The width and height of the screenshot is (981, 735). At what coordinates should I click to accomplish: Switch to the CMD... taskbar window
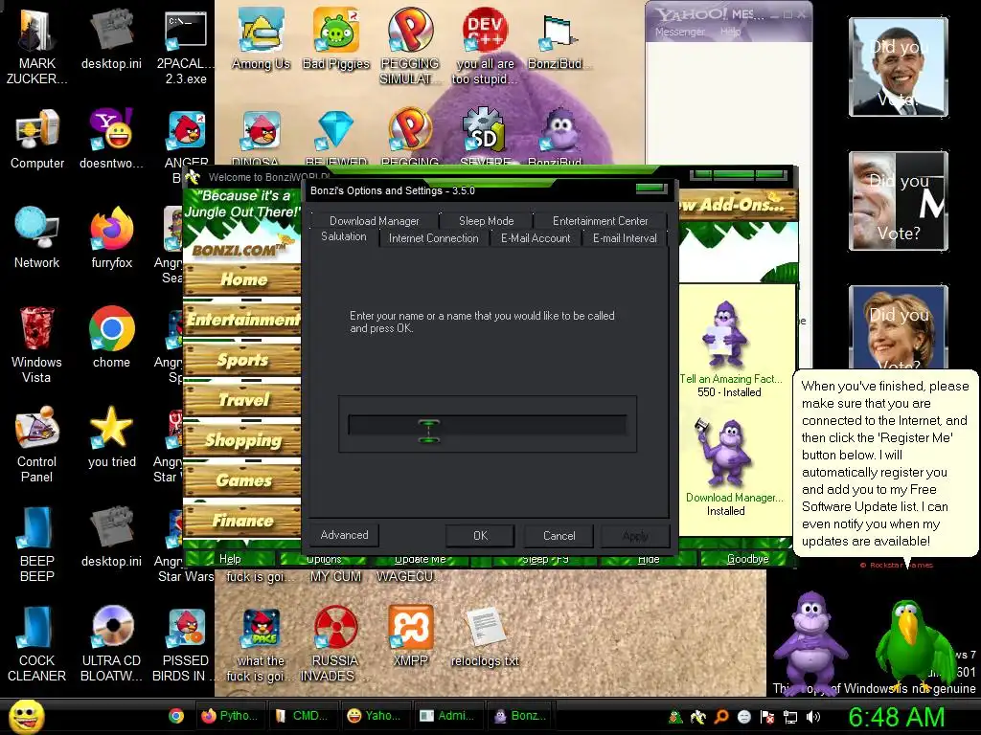click(x=303, y=716)
